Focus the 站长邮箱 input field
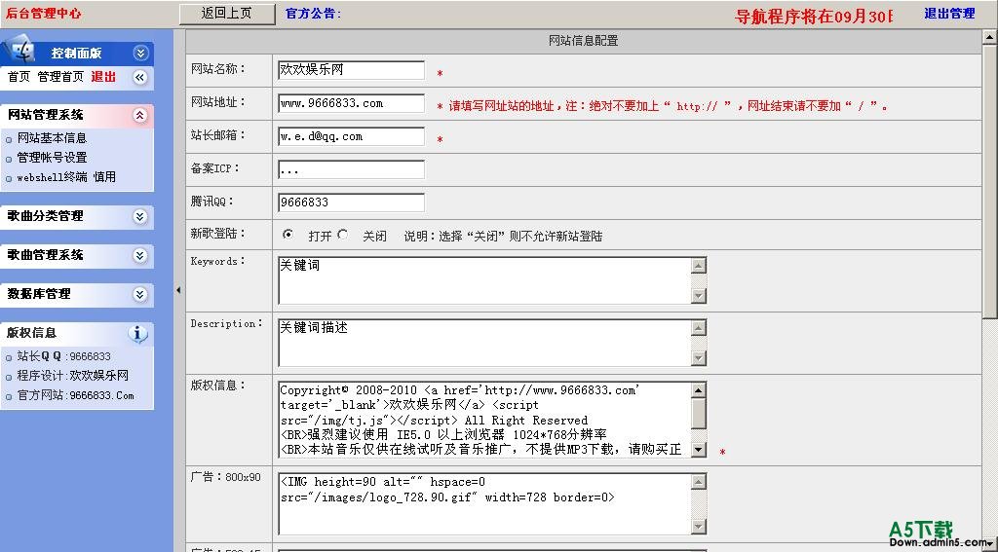Viewport: 998px width, 552px height. click(x=351, y=136)
